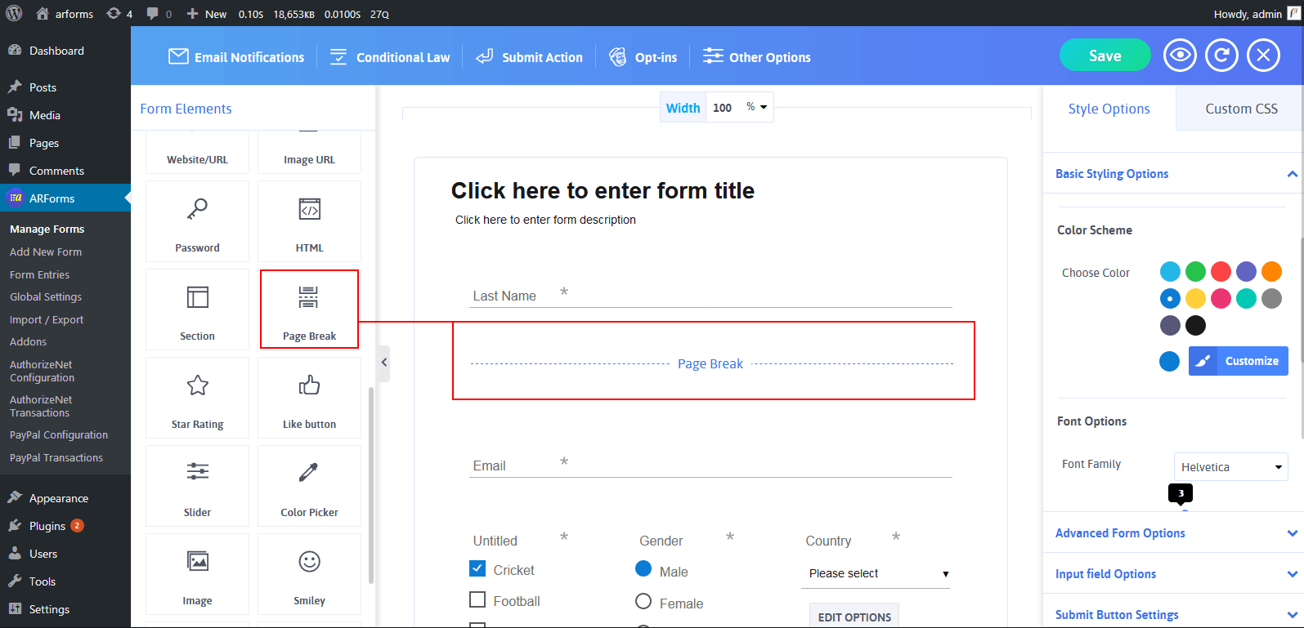Add a Password field element
The height and width of the screenshot is (628, 1304).
(x=197, y=221)
